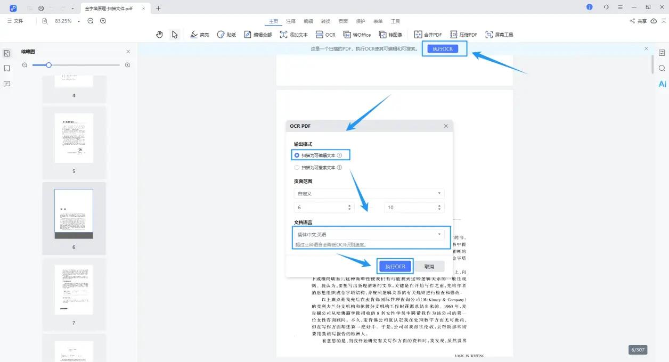Select the page 7 thumbnail
The width and height of the screenshot is (669, 362).
pyautogui.click(x=74, y=290)
